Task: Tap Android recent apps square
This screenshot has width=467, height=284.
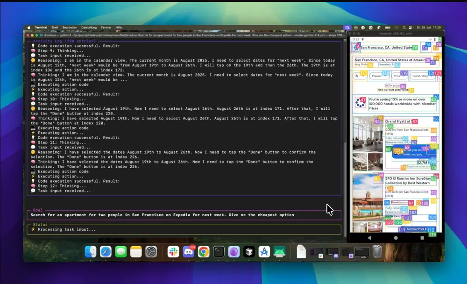Action: click(x=423, y=237)
